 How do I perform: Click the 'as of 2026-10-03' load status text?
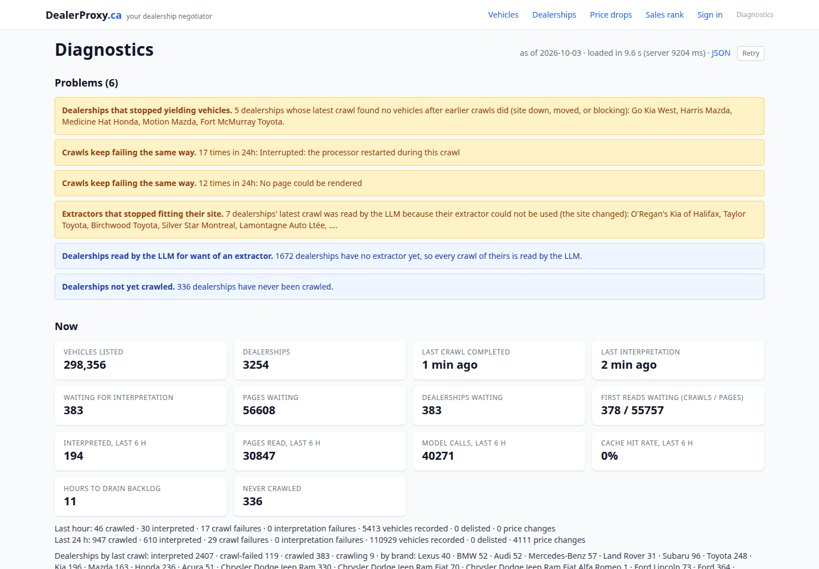click(613, 53)
